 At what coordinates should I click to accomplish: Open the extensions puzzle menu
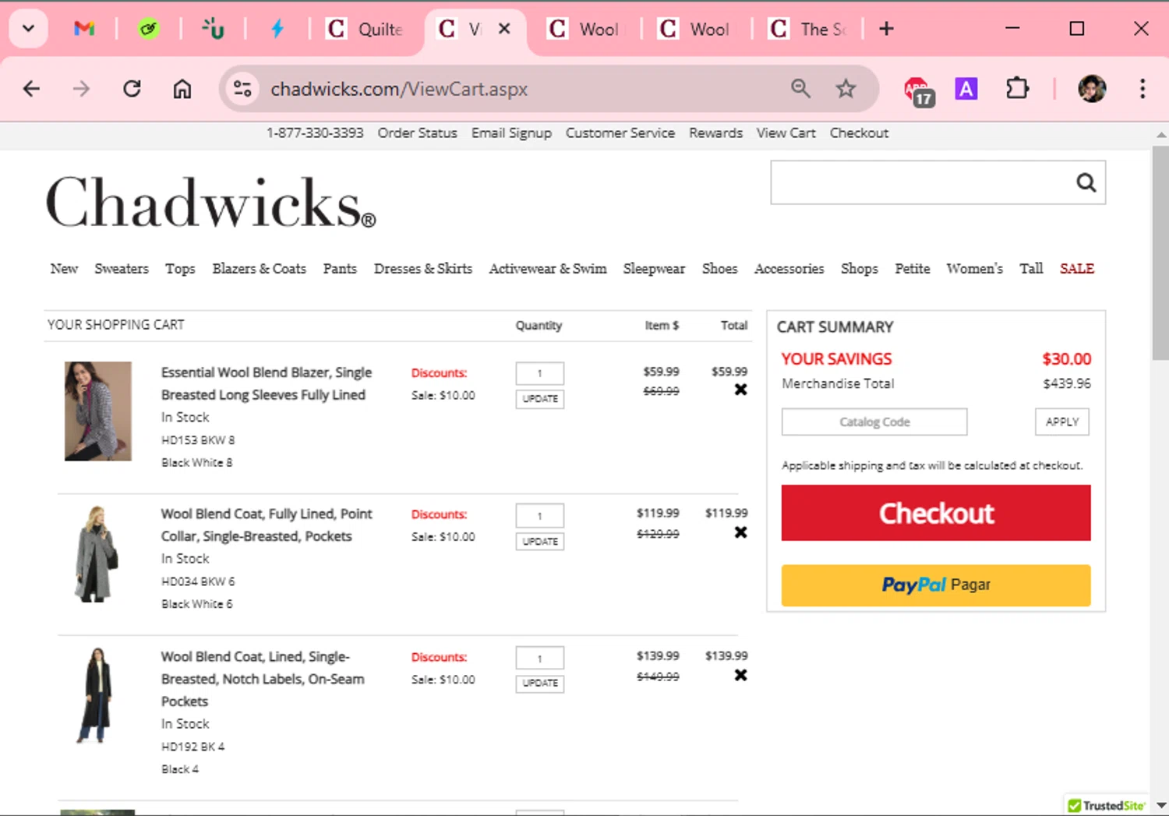coord(1017,89)
